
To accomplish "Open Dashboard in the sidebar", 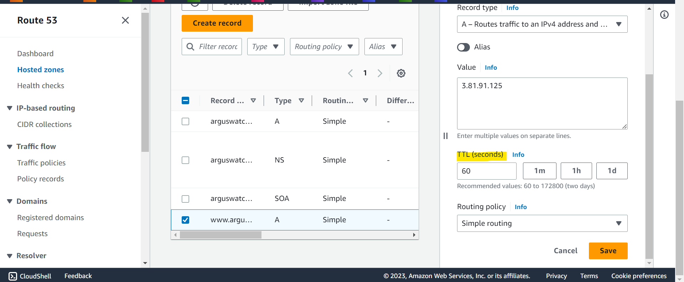I will click(x=35, y=54).
